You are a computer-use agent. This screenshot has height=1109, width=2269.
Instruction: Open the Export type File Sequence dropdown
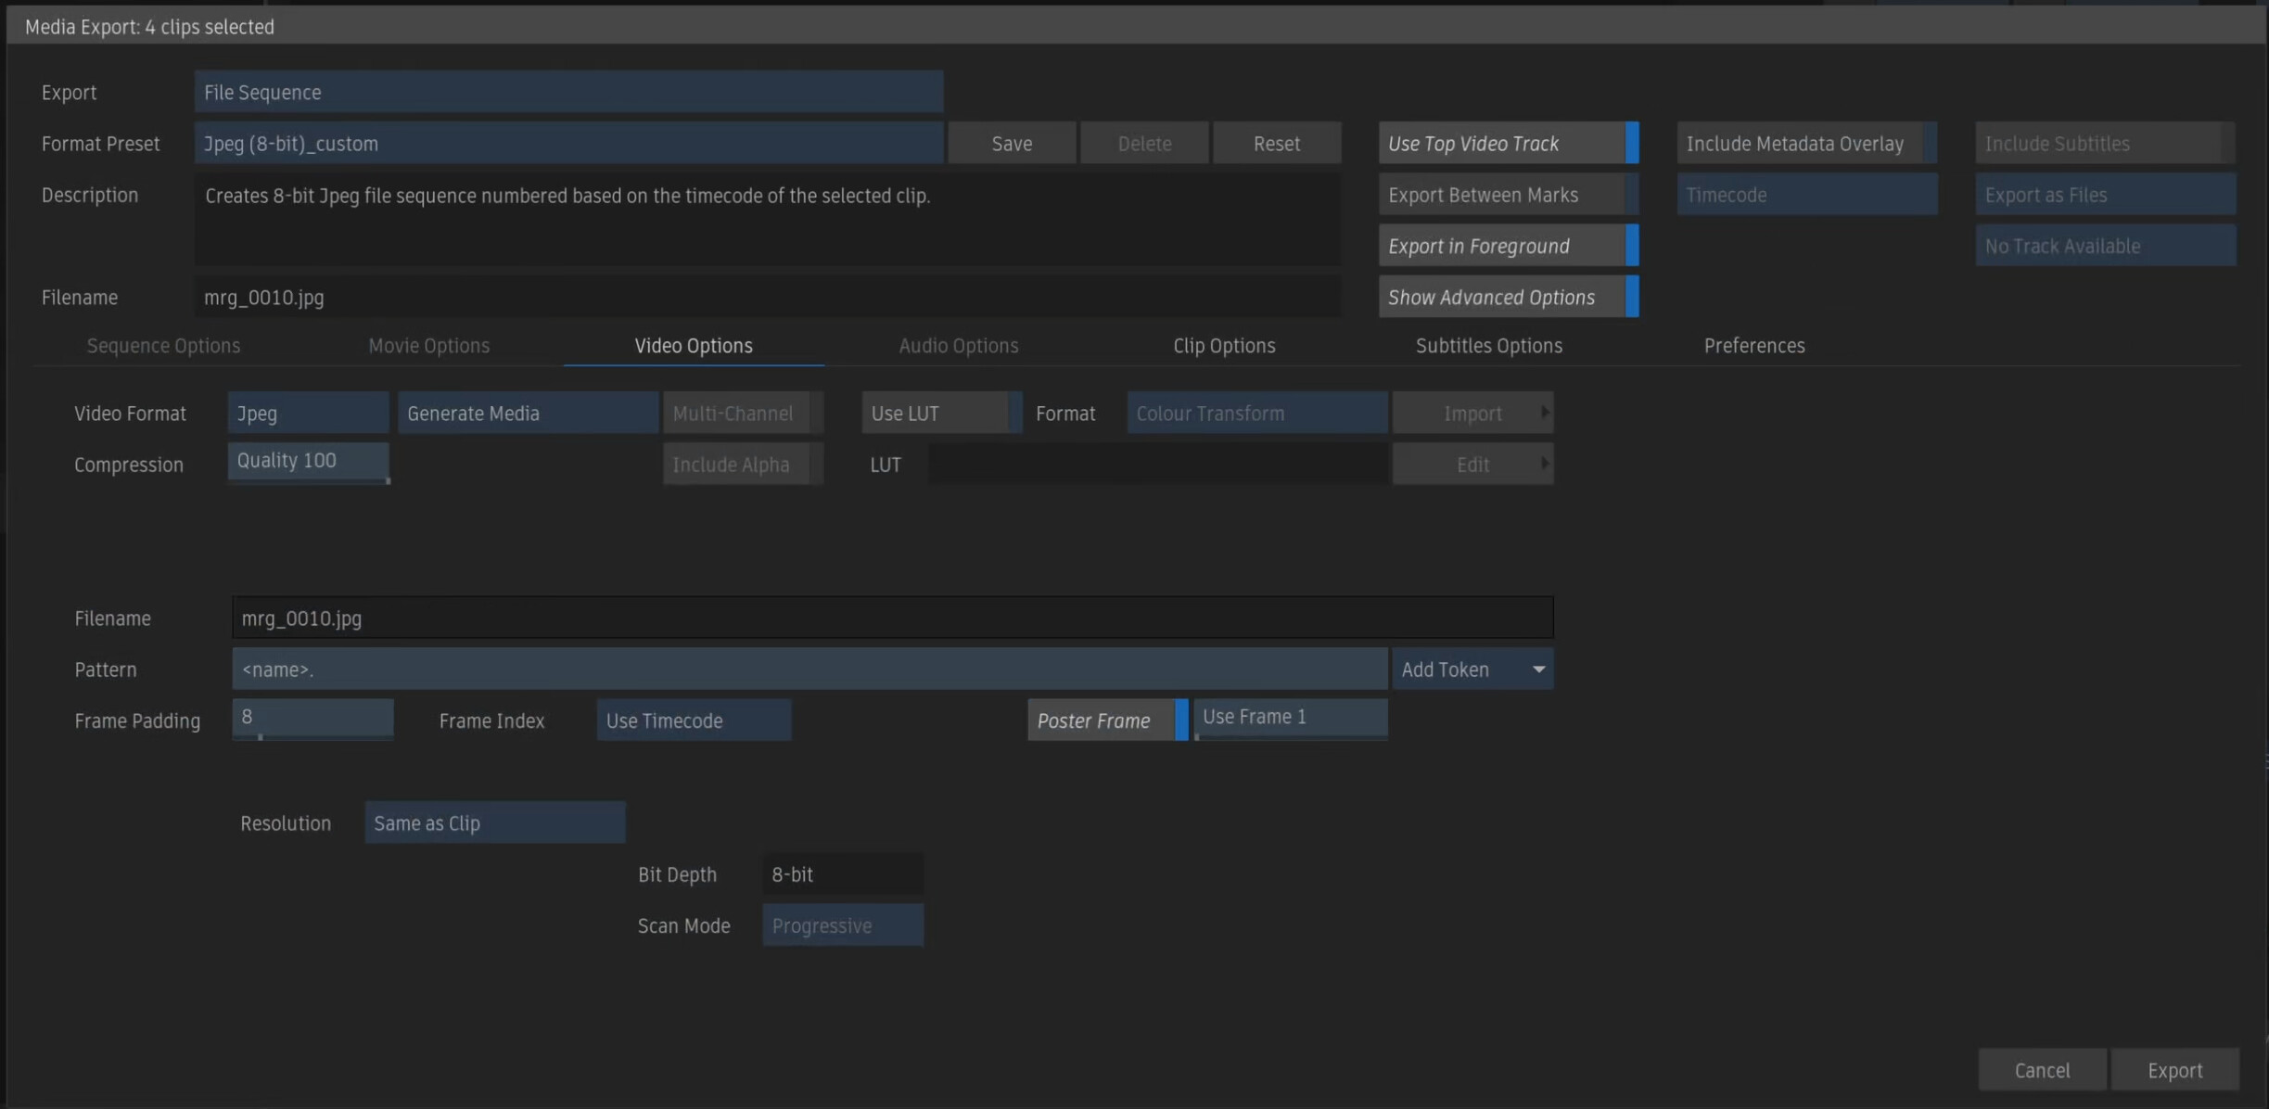coord(568,93)
